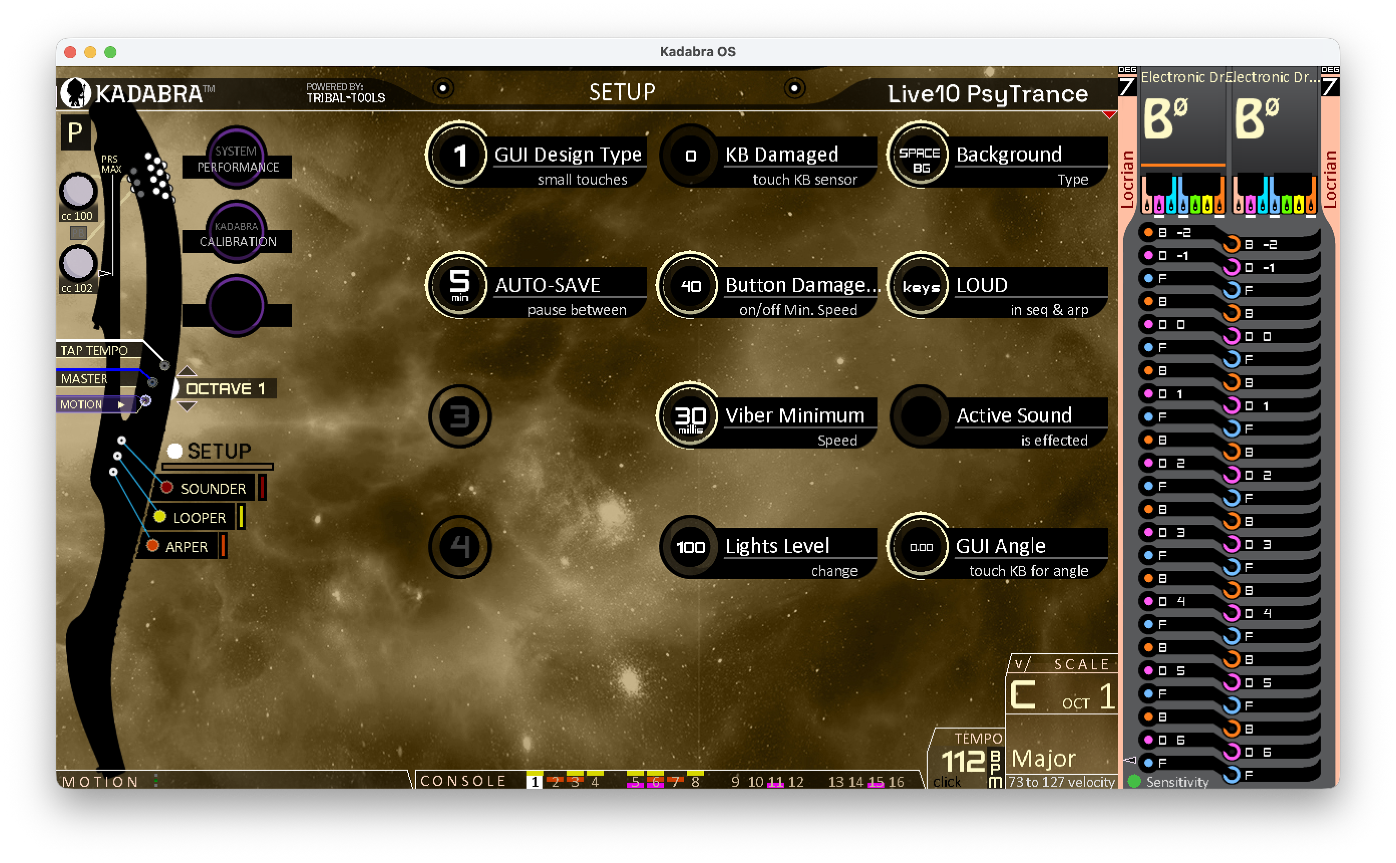Image resolution: width=1396 pixels, height=863 pixels.
Task: Open the P preset box
Action: pos(75,133)
